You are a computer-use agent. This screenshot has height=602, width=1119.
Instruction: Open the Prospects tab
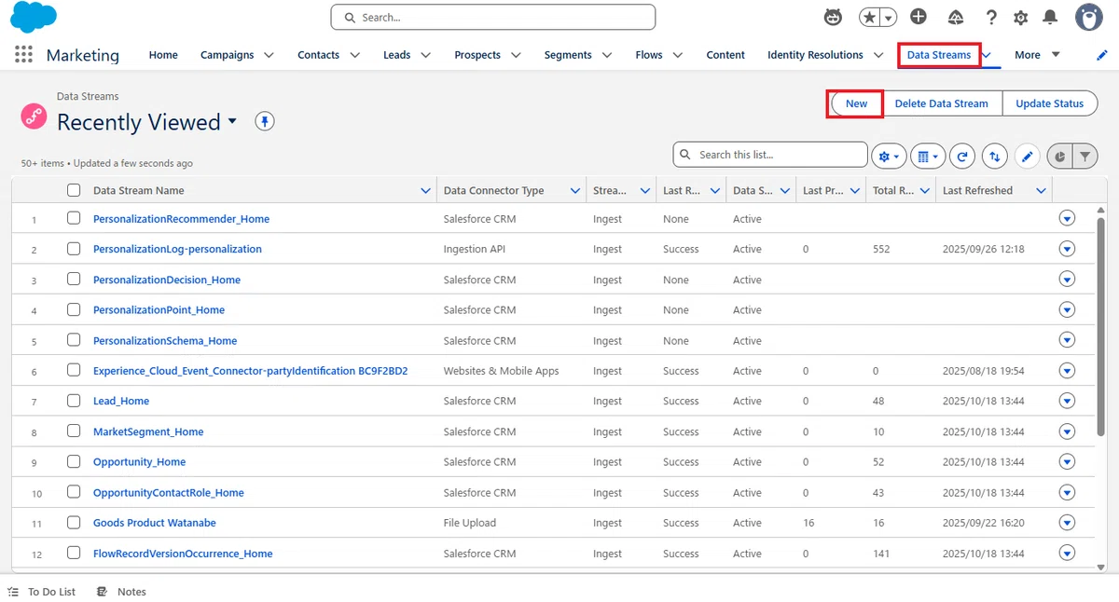pos(477,55)
